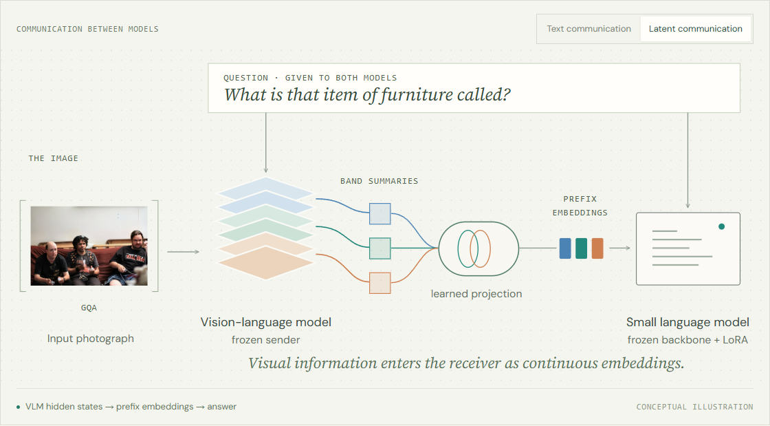Click the italic caption about continuous embeddings
This screenshot has height=426, width=770.
point(466,363)
